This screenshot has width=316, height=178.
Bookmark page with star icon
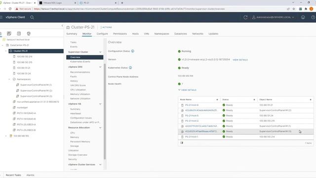click(294, 9)
